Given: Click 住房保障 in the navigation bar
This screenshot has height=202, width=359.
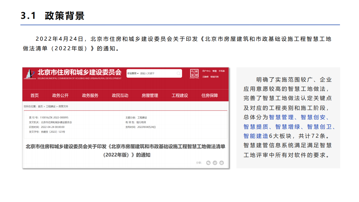Looking at the screenshot, I should [210, 95].
